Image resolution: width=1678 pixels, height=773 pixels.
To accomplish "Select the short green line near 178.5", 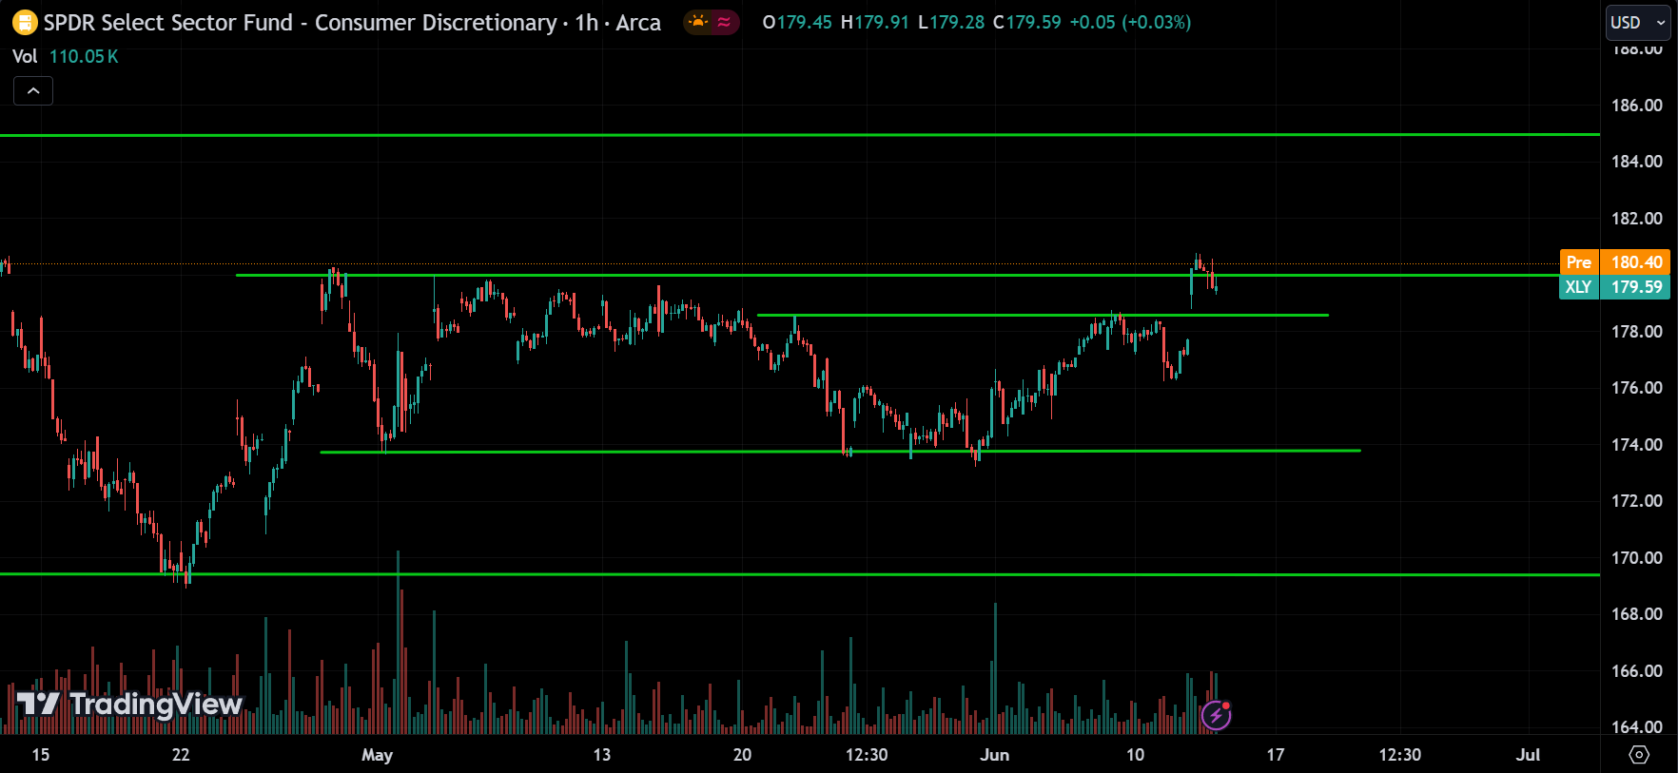I will coord(1043,315).
